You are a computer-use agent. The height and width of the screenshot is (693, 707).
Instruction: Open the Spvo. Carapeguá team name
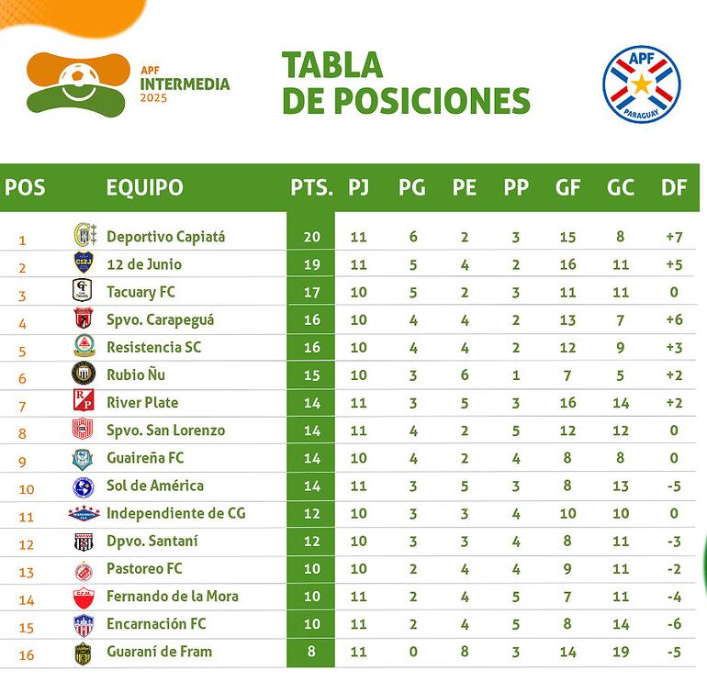pos(161,319)
